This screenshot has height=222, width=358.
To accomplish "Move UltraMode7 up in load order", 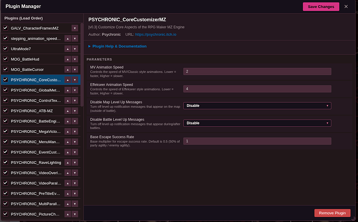I will pos(68,49).
